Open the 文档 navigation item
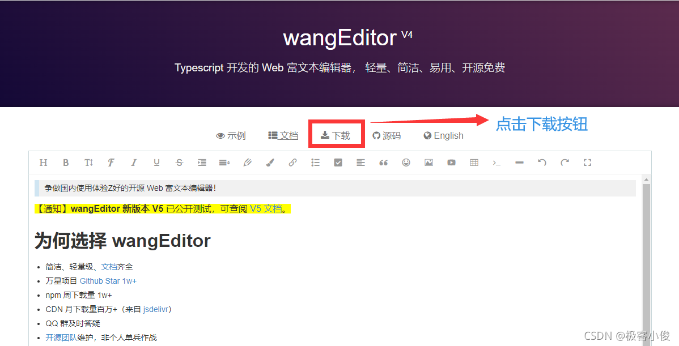 [283, 136]
